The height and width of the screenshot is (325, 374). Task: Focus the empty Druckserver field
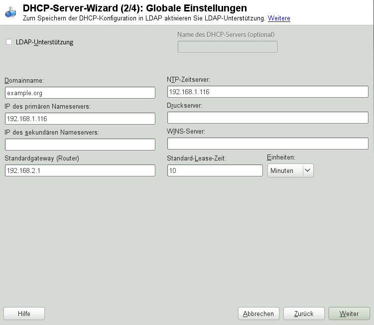[268, 118]
